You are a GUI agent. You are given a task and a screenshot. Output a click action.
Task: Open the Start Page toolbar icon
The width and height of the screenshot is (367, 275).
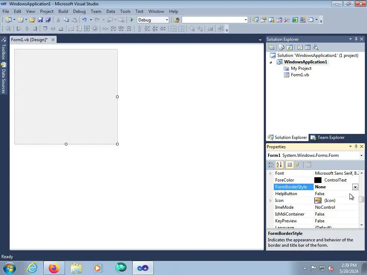click(295, 20)
